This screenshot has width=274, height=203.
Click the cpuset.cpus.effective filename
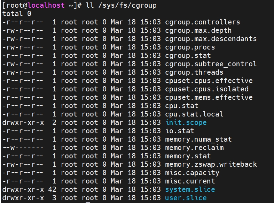coord(209,81)
